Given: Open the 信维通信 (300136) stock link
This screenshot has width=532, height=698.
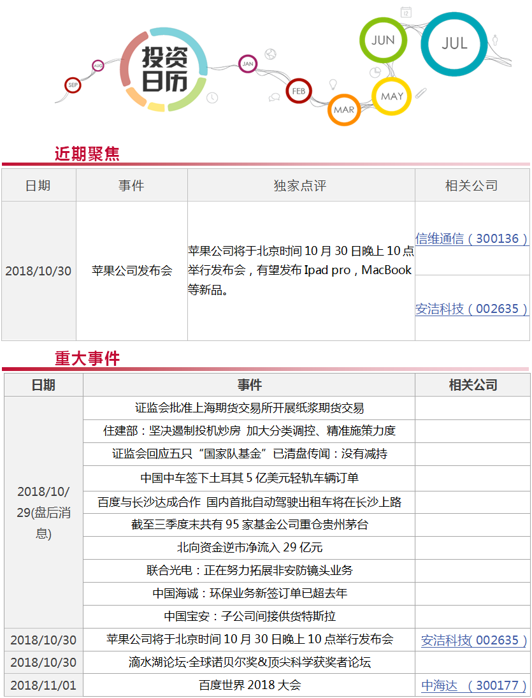Looking at the screenshot, I should click(x=471, y=238).
